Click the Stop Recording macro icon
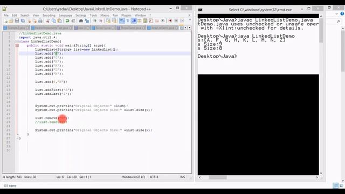Screen dimensions: 345x194 176,21
